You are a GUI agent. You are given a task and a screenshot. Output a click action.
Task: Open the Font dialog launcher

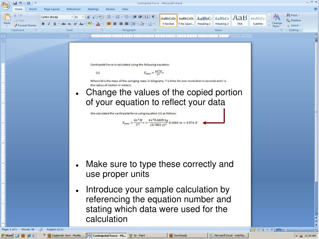click(x=102, y=30)
